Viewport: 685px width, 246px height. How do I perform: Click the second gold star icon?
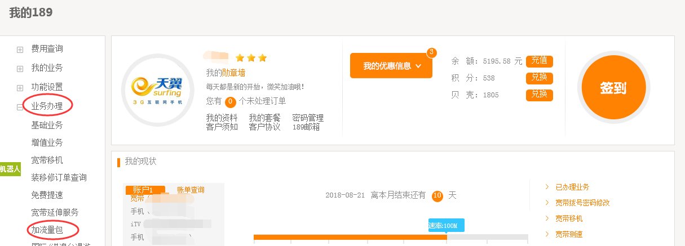251,58
